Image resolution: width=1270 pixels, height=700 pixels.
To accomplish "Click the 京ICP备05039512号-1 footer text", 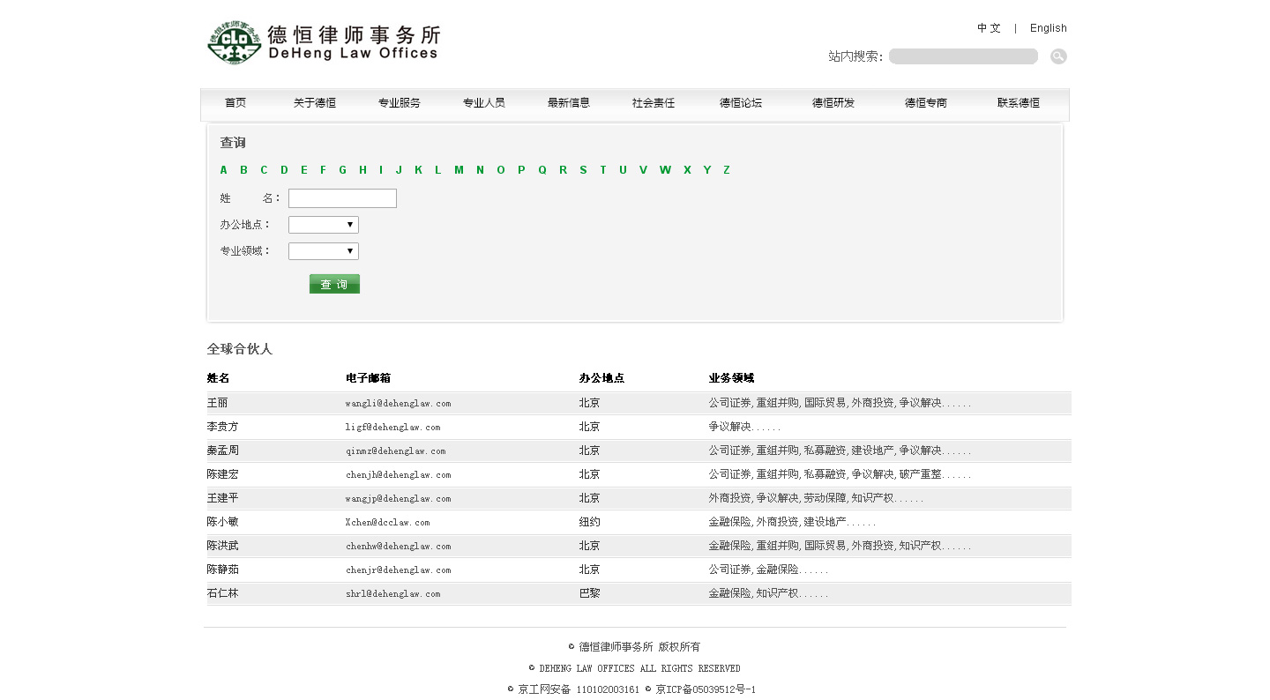I will pos(706,689).
